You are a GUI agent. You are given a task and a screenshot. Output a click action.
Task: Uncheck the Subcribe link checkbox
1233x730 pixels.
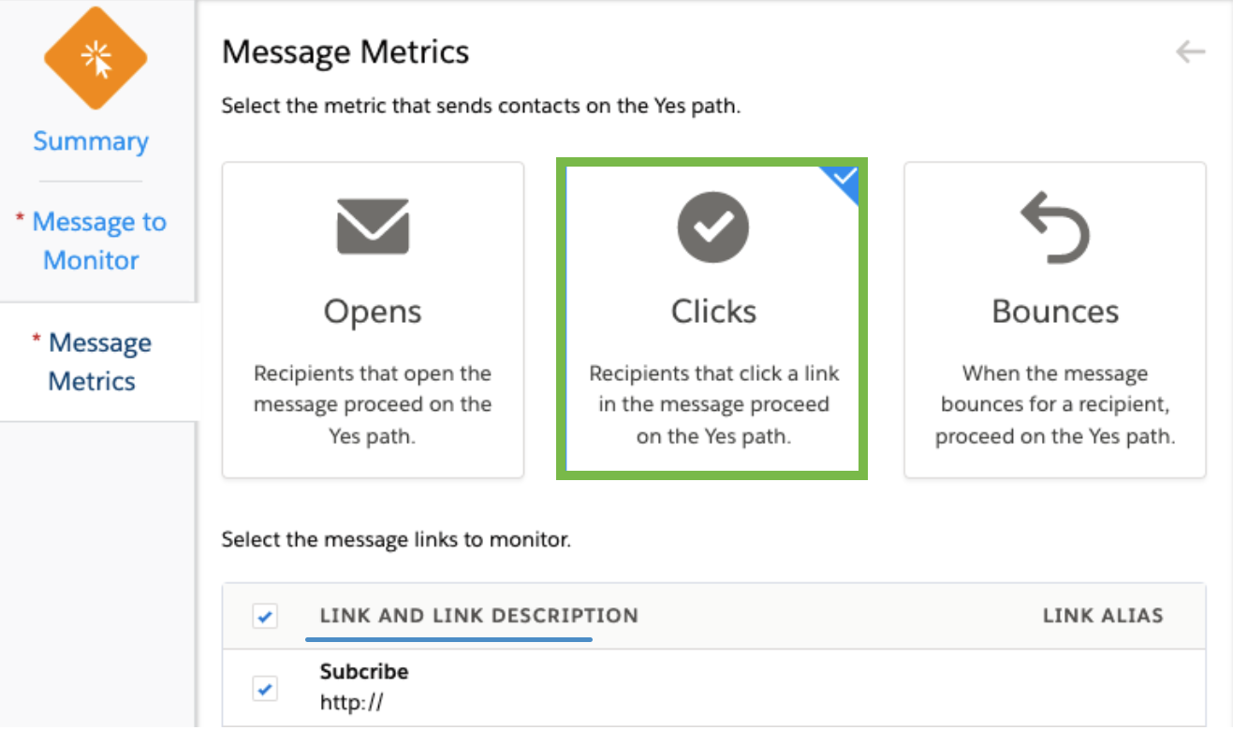coord(265,689)
